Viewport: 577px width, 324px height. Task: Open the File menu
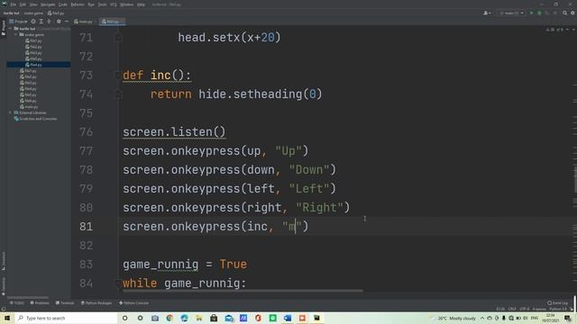14,4
